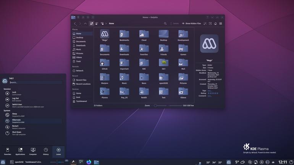Expand the breadcrumb chevron before Home
This screenshot has height=165, width=294.
[106, 24]
